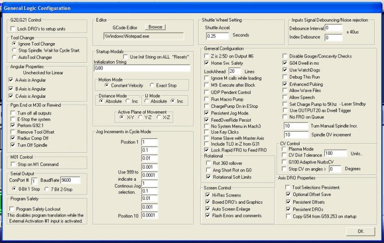Select 8-Bit 1 Stop serial option
Screen dimensions: 384x243
pyautogui.click(x=14, y=189)
